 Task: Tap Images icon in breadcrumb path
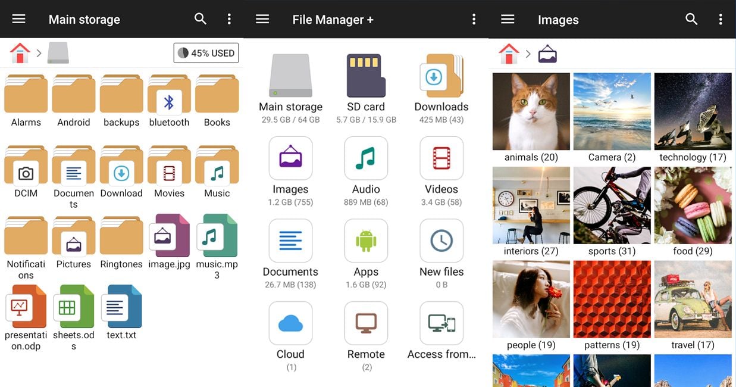pyautogui.click(x=547, y=54)
